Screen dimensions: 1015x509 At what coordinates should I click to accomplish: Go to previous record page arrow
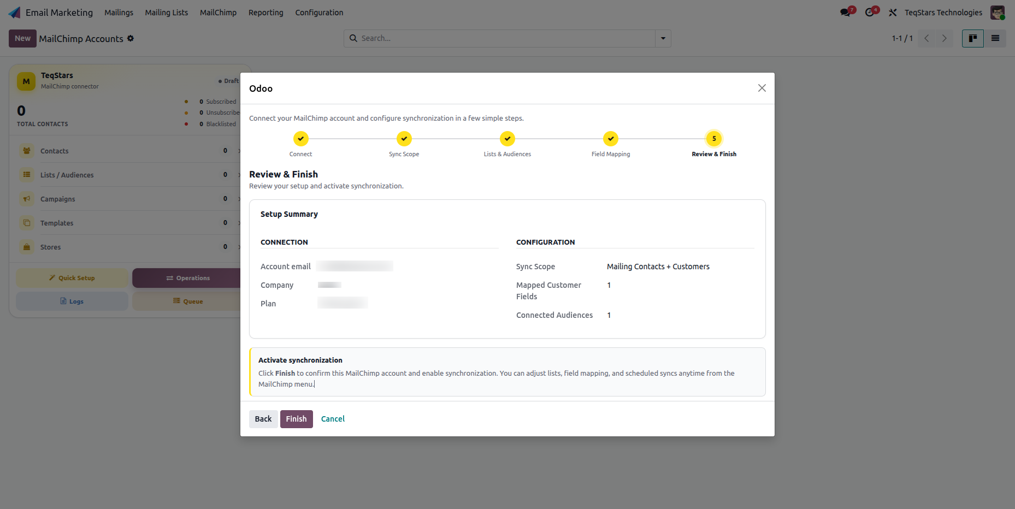pos(927,38)
